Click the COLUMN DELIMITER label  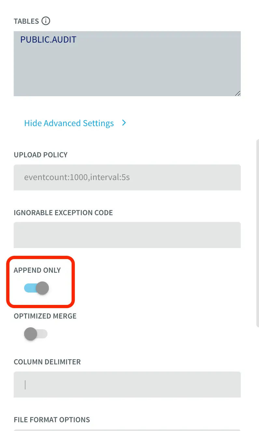pyautogui.click(x=47, y=362)
